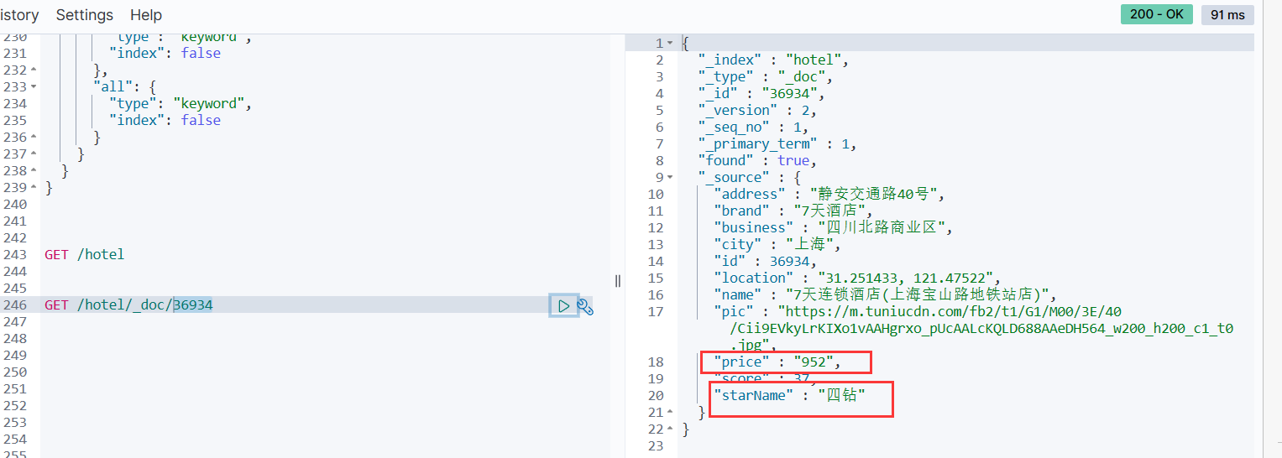Toggle the fold marker at line 237

point(34,154)
